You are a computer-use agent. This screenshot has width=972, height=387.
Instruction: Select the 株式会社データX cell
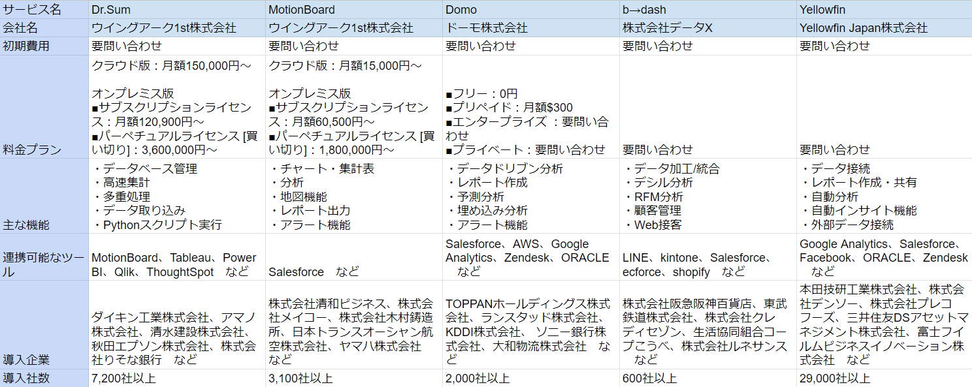708,28
